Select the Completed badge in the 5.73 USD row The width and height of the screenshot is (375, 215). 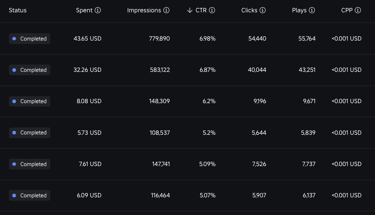[30, 132]
